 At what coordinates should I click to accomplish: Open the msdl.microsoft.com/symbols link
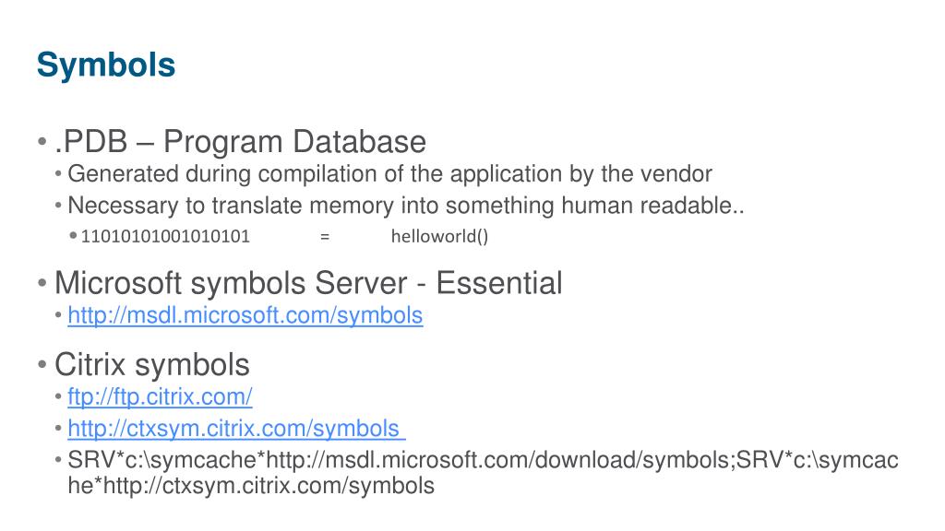pos(245,315)
